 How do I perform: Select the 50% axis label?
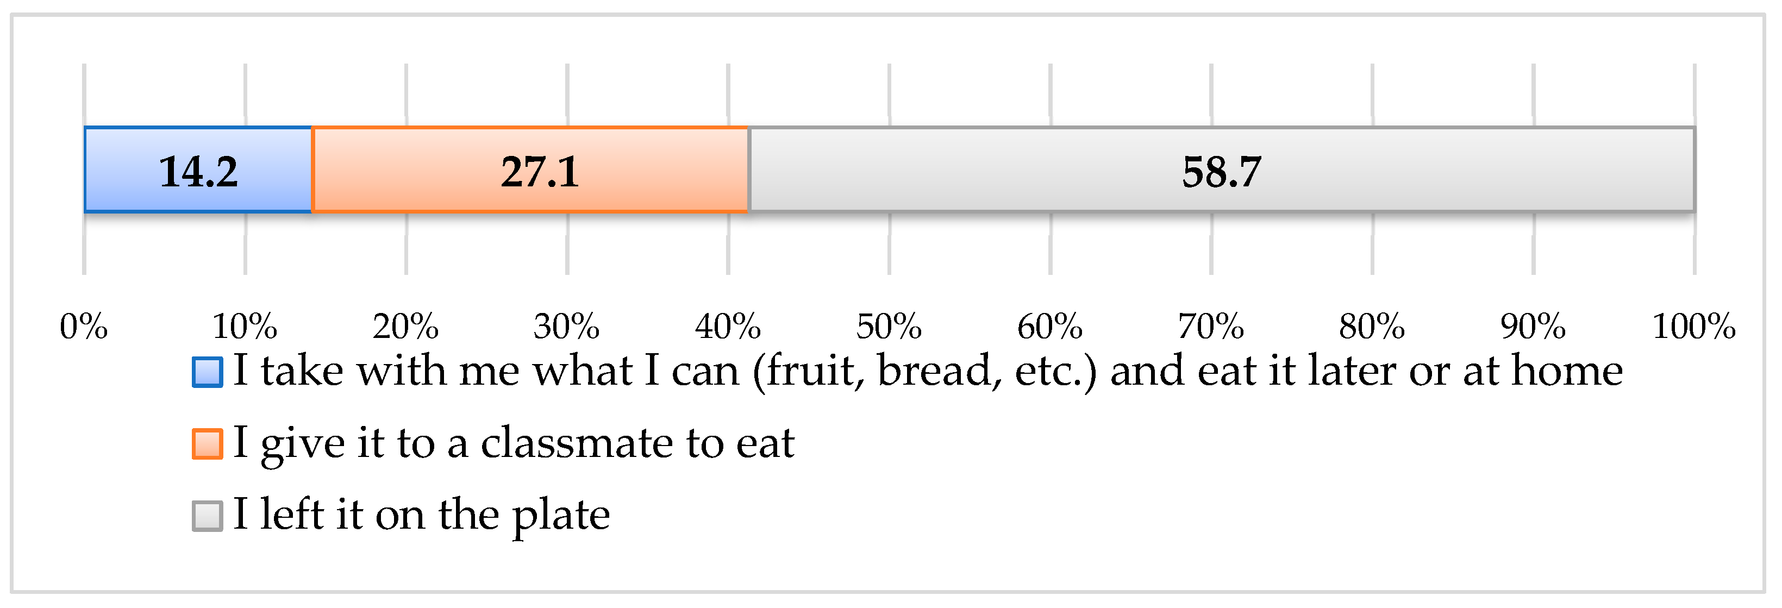889,327
